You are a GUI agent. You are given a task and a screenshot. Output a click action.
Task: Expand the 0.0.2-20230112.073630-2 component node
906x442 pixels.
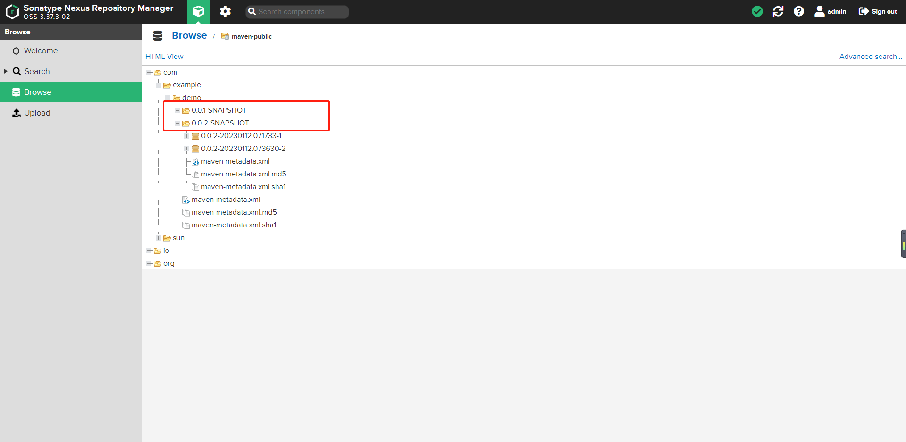187,149
